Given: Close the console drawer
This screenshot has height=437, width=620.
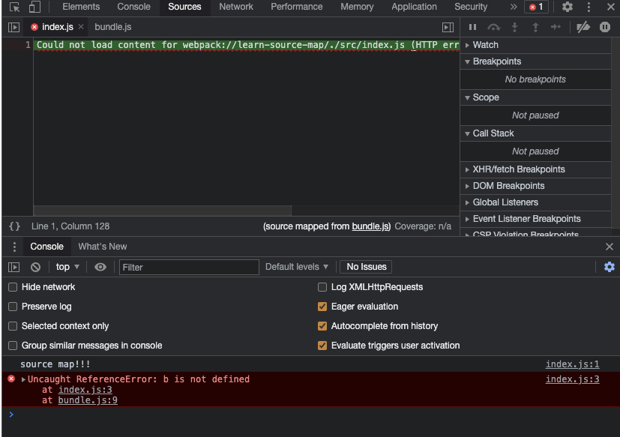Looking at the screenshot, I should click(610, 247).
